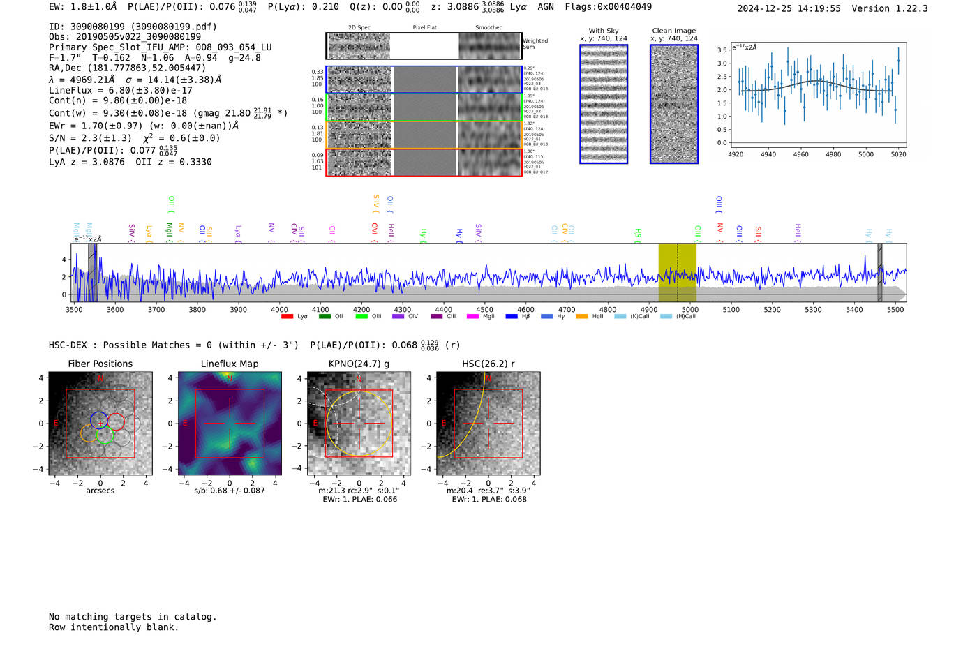Viewport: 977px width, 665px height.
Task: Click the Weighted Sum 2D spectrum row
Action: tap(424, 46)
